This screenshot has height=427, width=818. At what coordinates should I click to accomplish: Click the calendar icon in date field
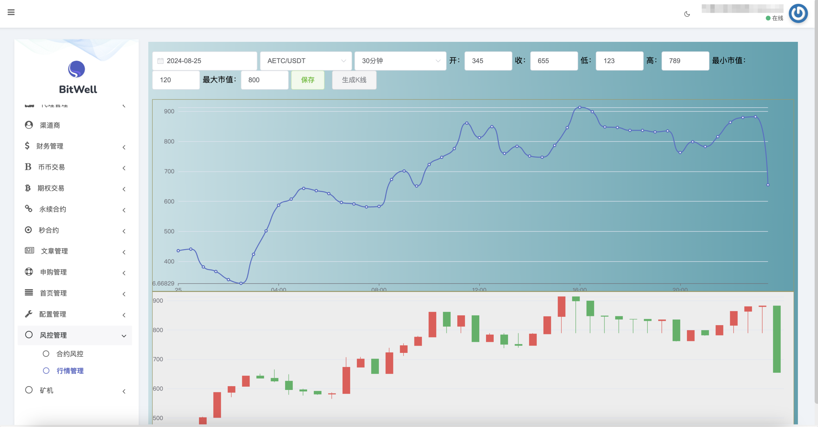click(x=160, y=61)
